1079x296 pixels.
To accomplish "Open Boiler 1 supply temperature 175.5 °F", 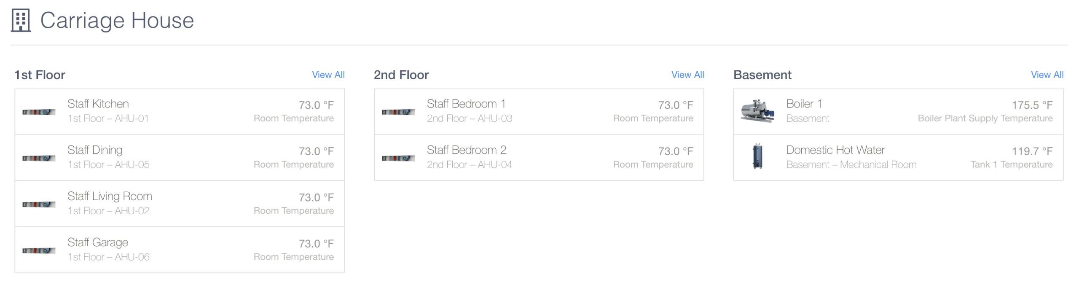I will click(x=1032, y=105).
